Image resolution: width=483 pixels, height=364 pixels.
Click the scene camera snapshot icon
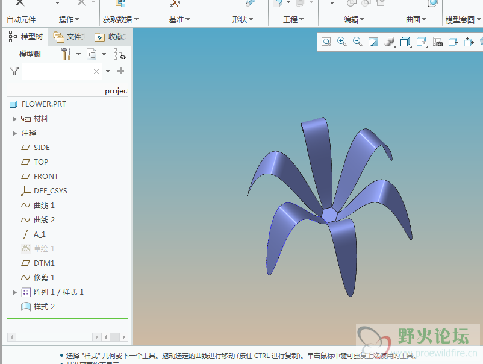point(438,42)
